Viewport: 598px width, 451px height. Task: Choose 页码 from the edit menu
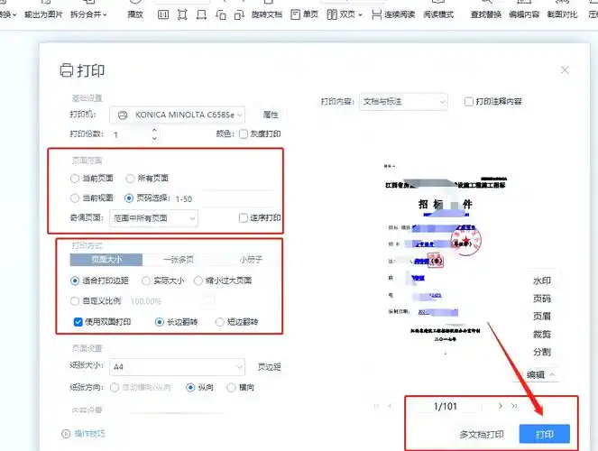(541, 299)
